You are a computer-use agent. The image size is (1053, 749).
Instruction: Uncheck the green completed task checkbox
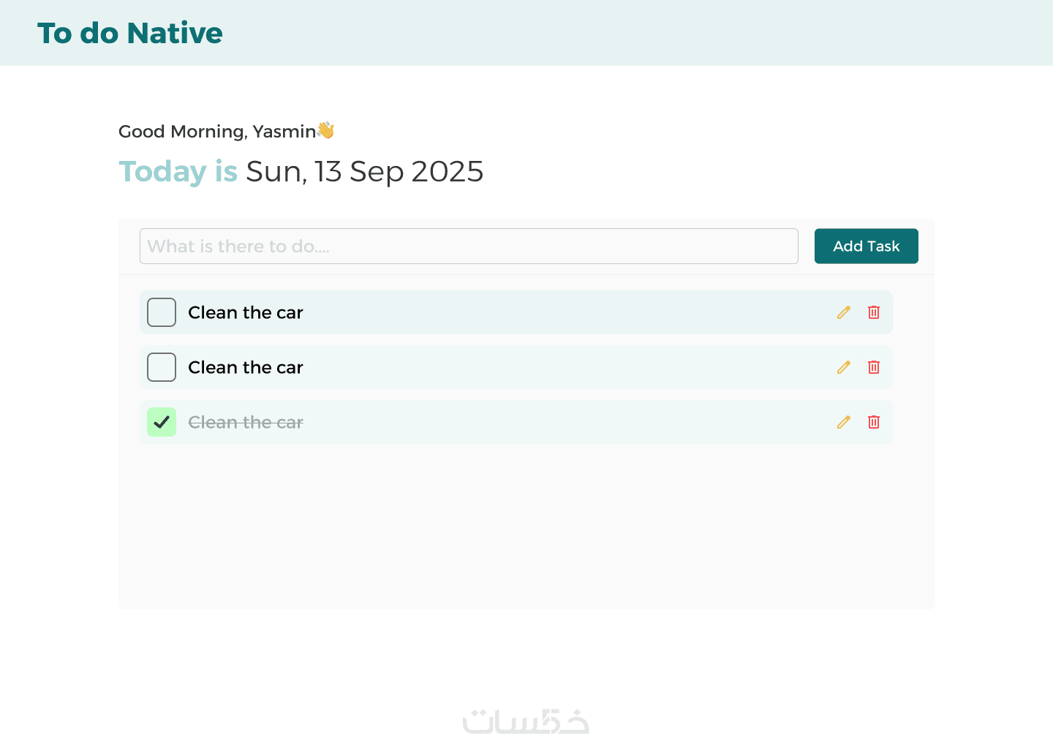[x=162, y=422]
